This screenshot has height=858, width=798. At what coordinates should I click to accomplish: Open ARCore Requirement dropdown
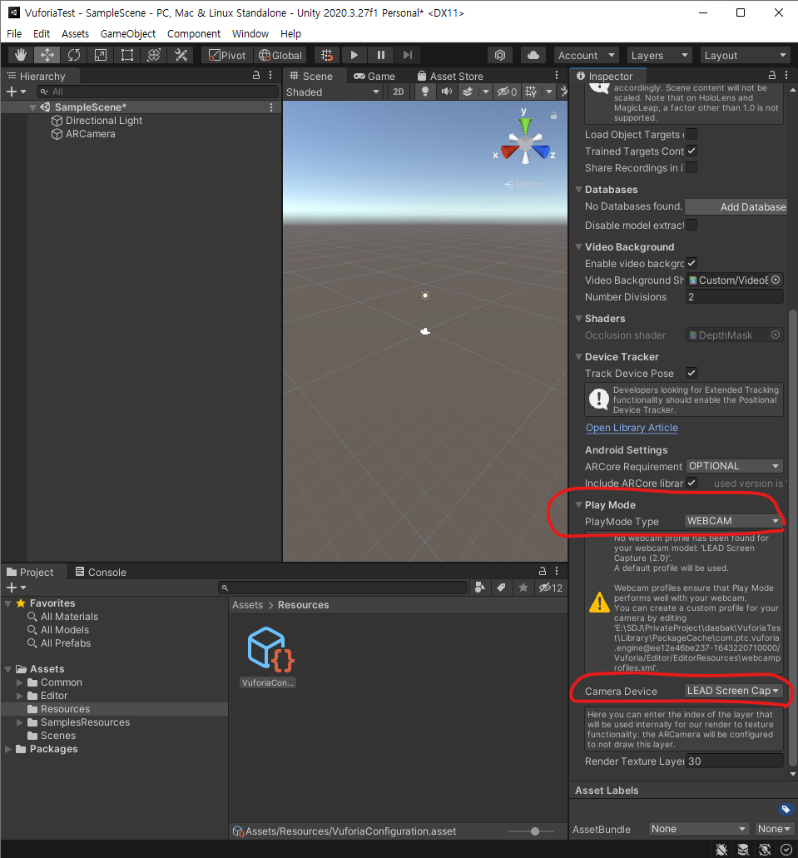pos(733,466)
